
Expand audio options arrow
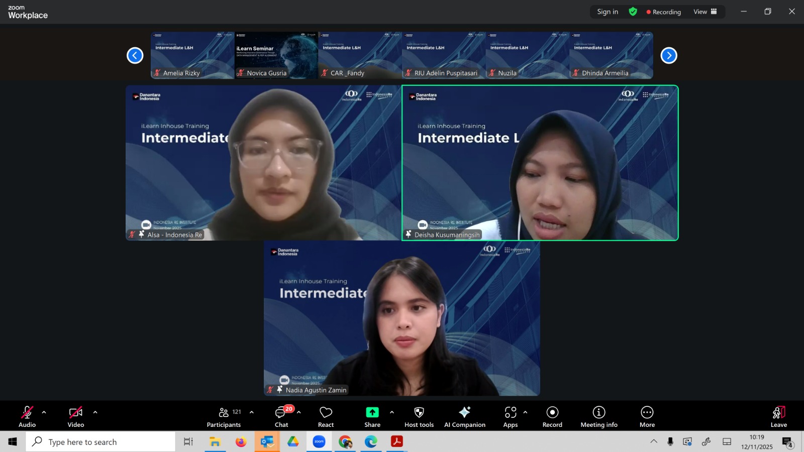(44, 412)
